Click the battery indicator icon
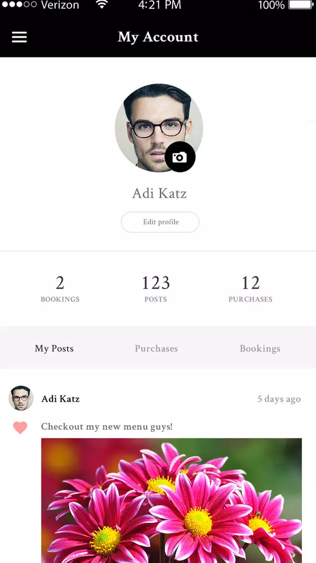The image size is (316, 563). point(301,4)
